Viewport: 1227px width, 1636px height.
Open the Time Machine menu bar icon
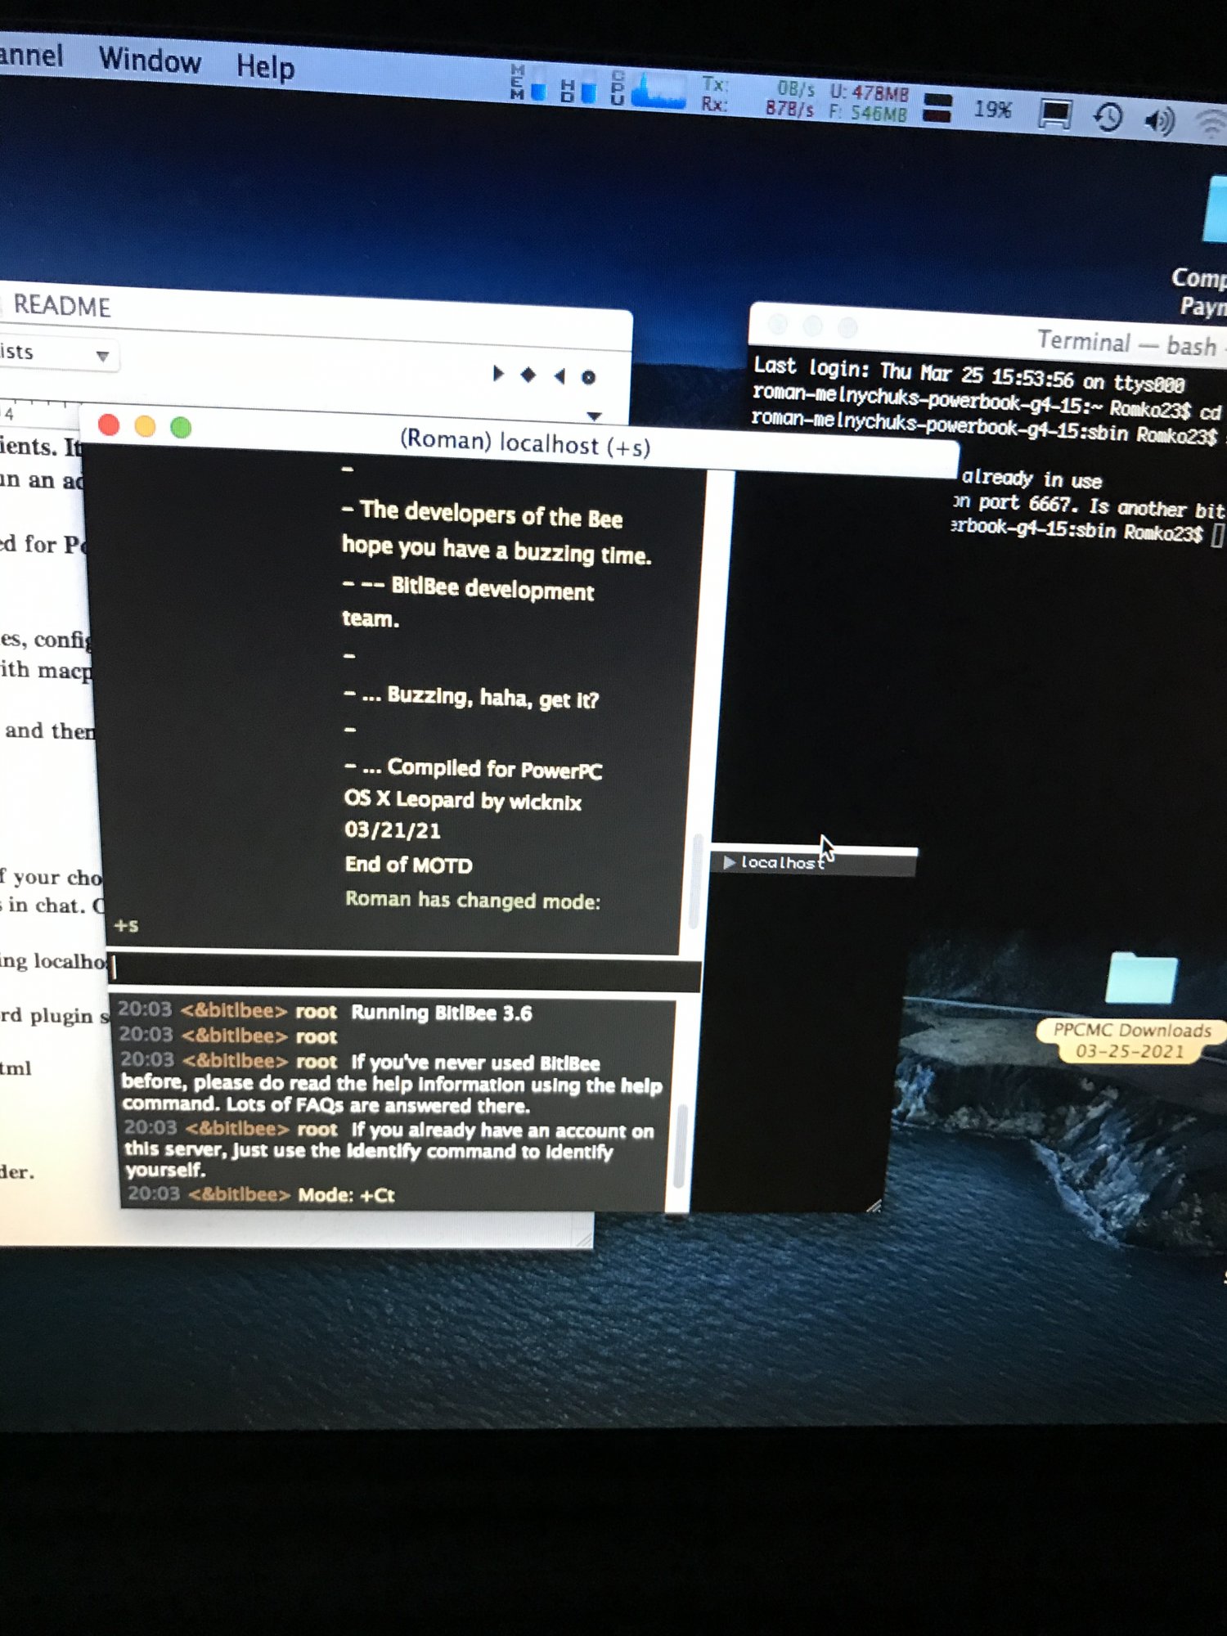click(x=1108, y=117)
